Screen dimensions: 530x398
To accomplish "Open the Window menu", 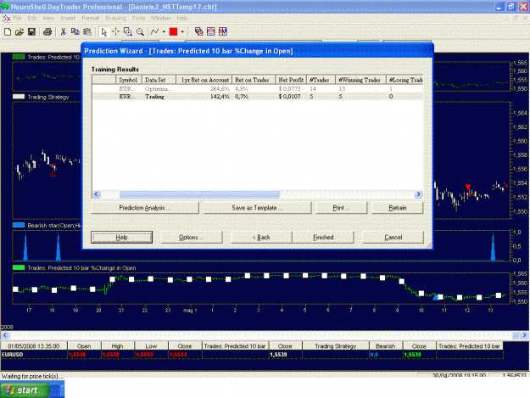I will 161,19.
